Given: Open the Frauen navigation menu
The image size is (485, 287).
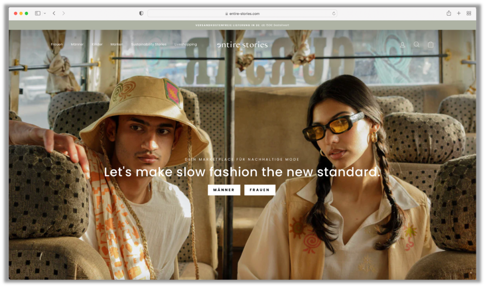Looking at the screenshot, I should pos(57,45).
